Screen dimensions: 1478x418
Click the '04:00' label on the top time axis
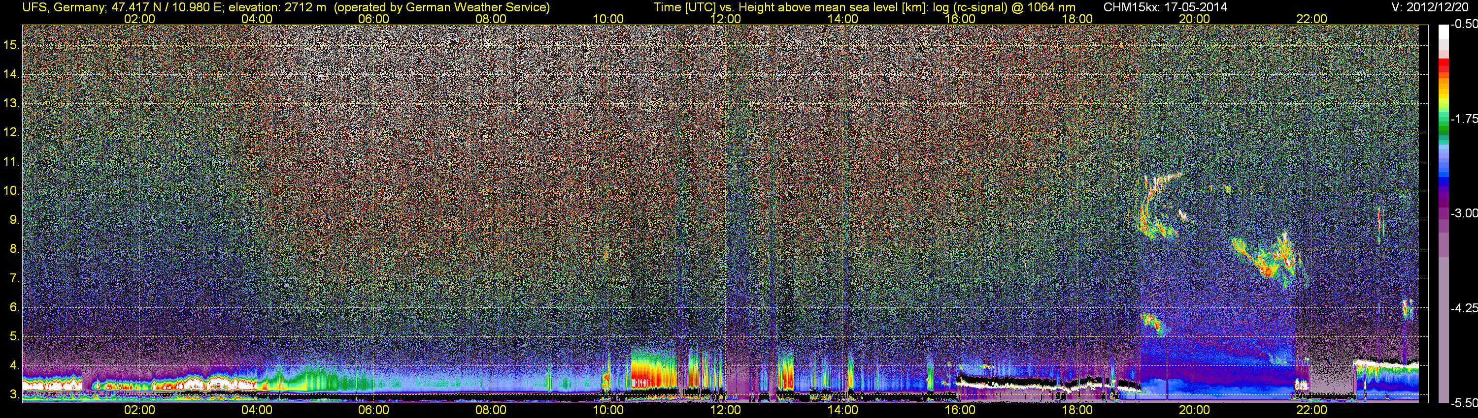coord(257,19)
